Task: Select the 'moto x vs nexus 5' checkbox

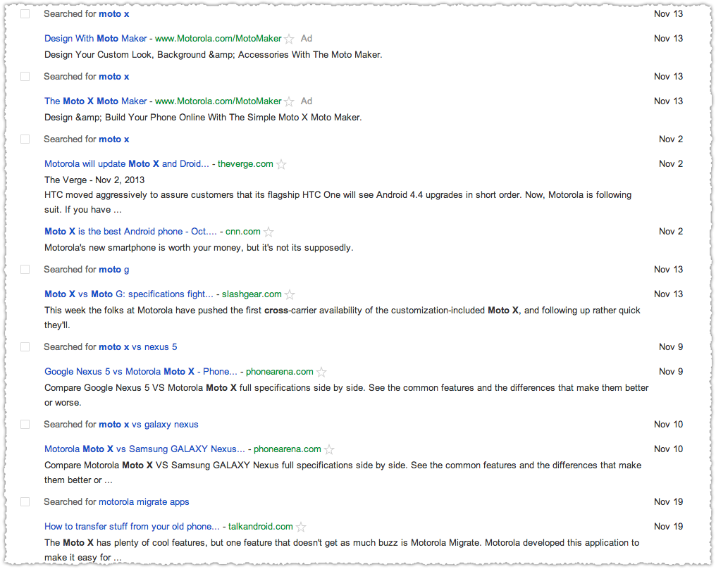Action: click(25, 346)
